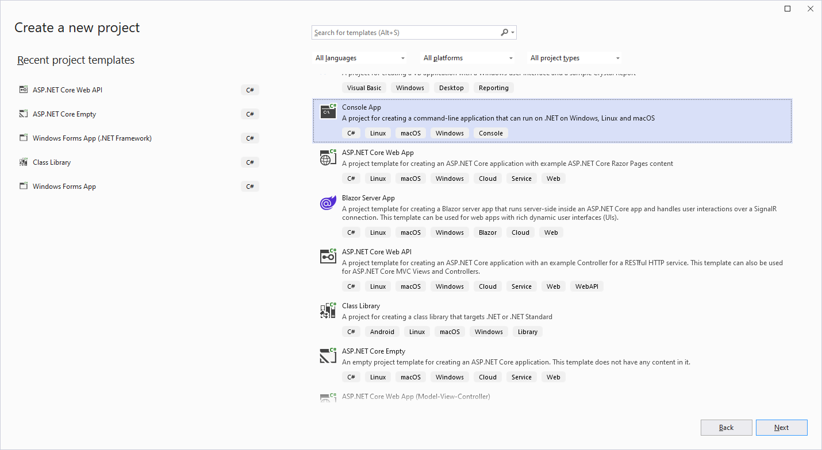Click macOS tag under Console App

pyautogui.click(x=411, y=133)
